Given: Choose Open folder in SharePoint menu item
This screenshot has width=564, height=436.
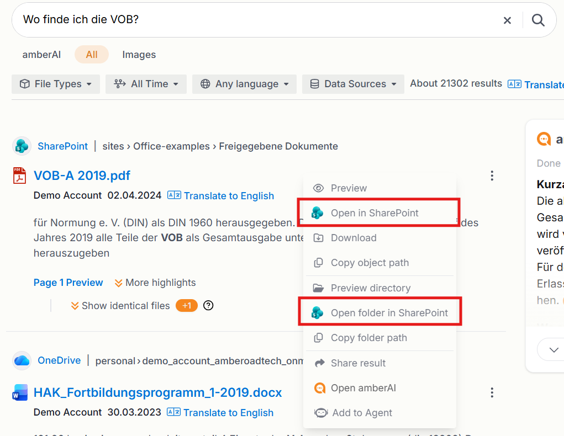Looking at the screenshot, I should click(379, 313).
